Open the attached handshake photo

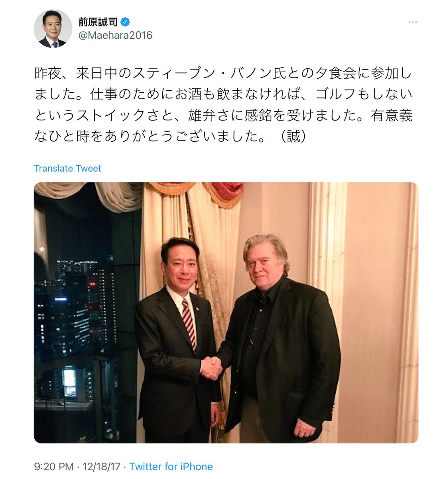pyautogui.click(x=226, y=313)
